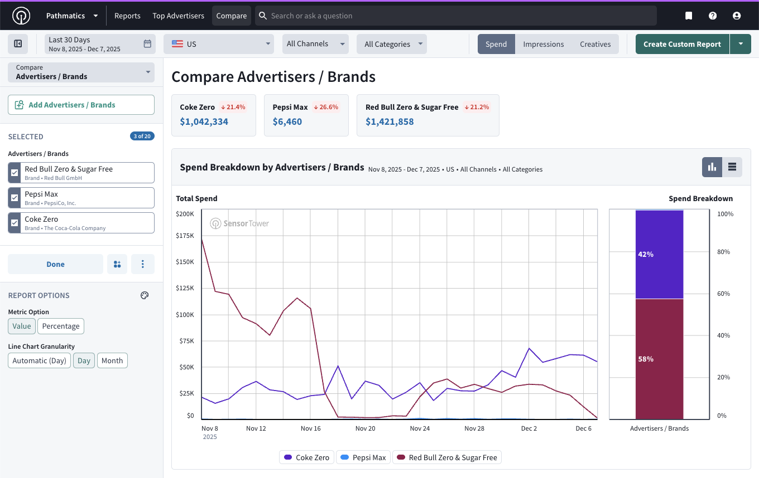
Task: Click the group selection icon beside Done
Action: tap(117, 264)
